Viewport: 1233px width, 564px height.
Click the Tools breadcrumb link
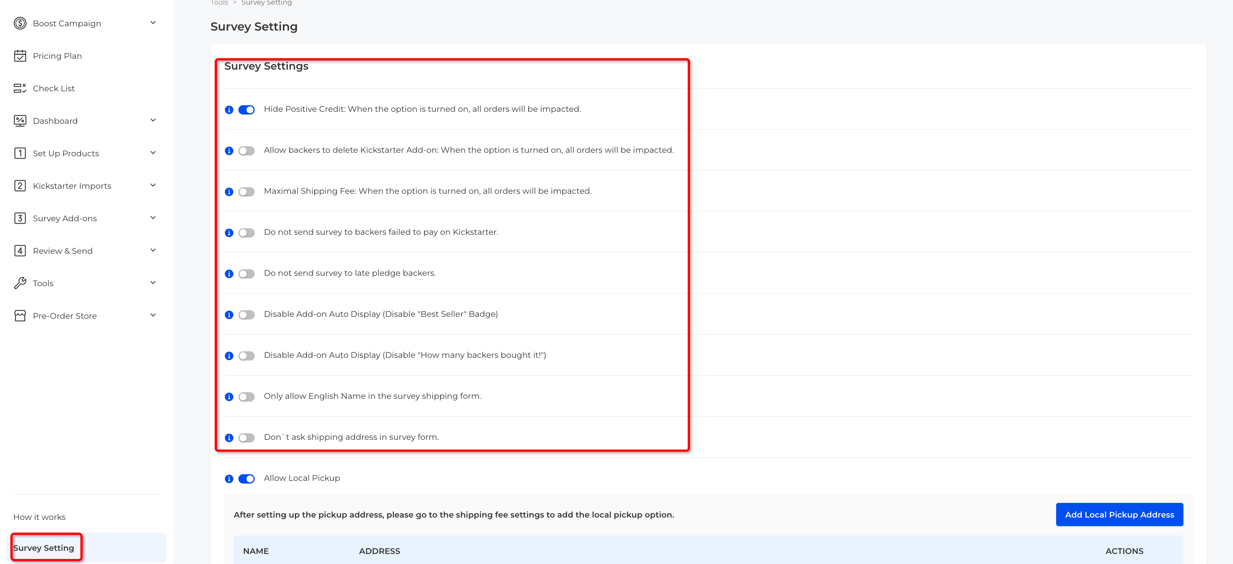(x=219, y=3)
